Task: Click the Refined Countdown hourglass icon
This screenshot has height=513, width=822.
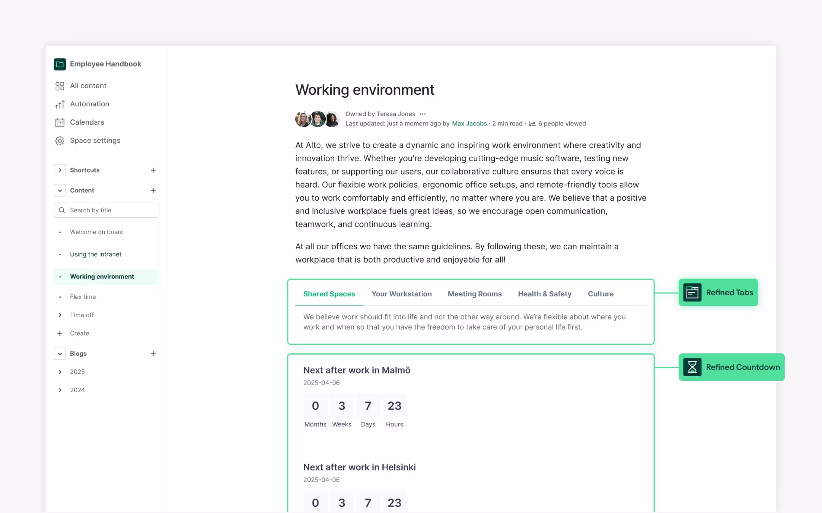Action: (x=692, y=367)
